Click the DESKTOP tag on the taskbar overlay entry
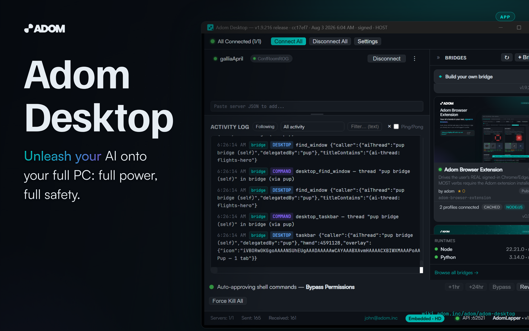Image resolution: width=529 pixels, height=331 pixels. (x=282, y=235)
